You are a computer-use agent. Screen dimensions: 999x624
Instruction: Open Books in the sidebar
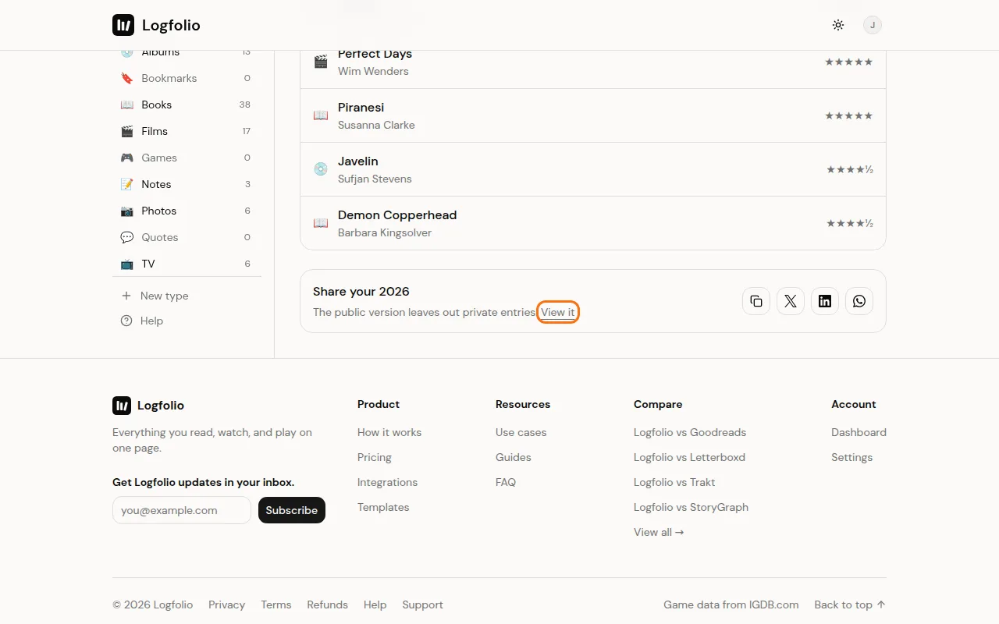[x=187, y=105]
